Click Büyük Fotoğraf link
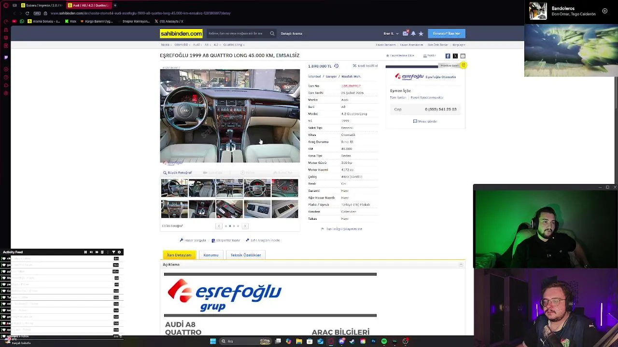Viewport: 618px width, 347px height. (177, 173)
